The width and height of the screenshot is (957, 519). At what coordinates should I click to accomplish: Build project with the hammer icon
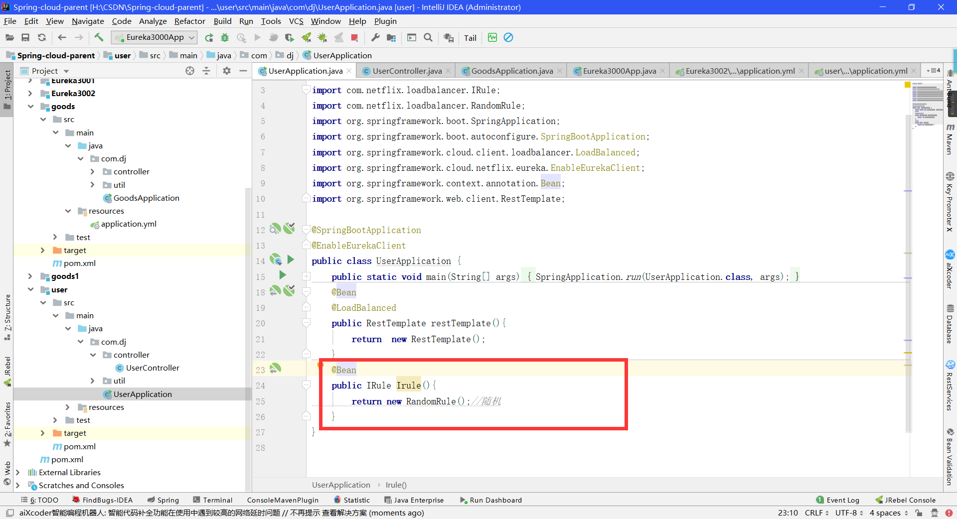point(99,37)
